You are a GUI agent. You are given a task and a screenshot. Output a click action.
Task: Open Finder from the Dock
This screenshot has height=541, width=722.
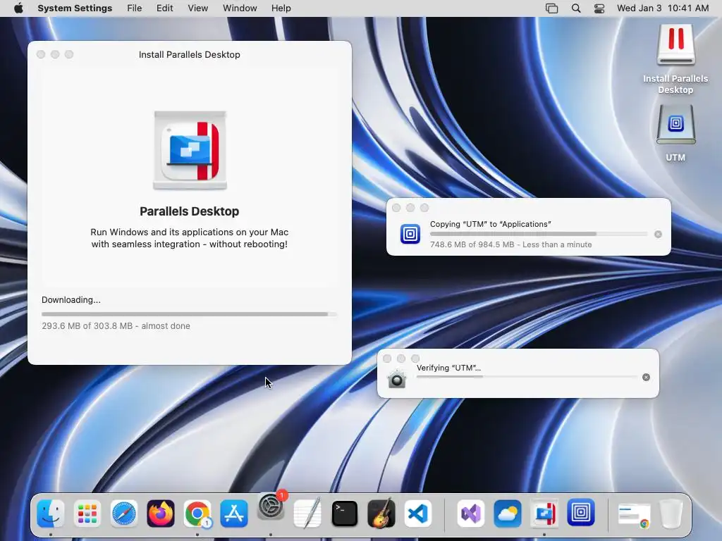pos(50,513)
